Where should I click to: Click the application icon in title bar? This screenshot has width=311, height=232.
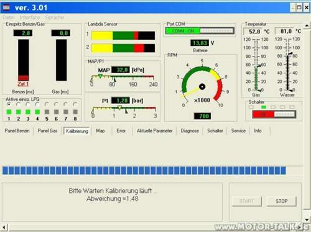point(6,7)
